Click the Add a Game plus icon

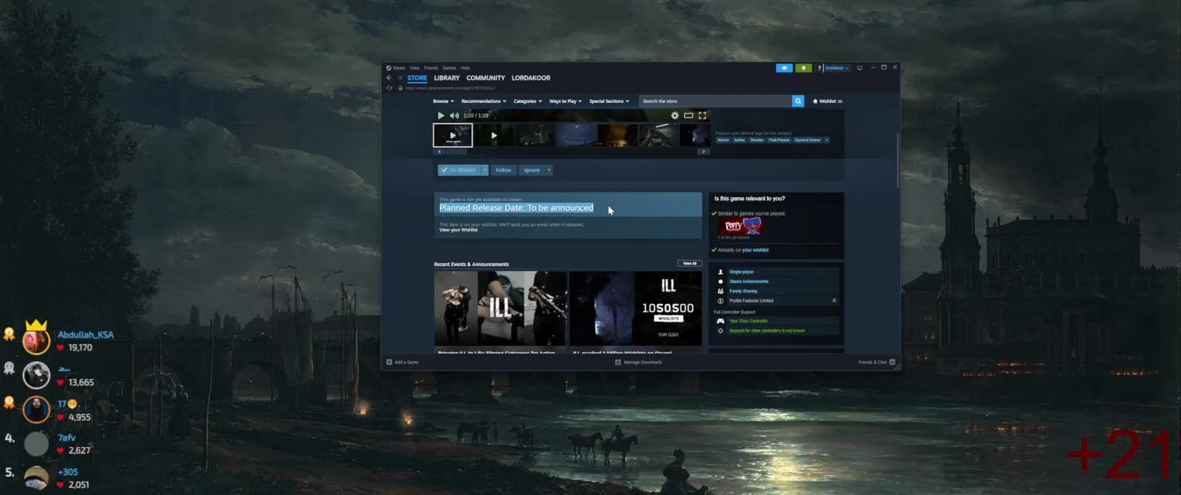(x=389, y=362)
